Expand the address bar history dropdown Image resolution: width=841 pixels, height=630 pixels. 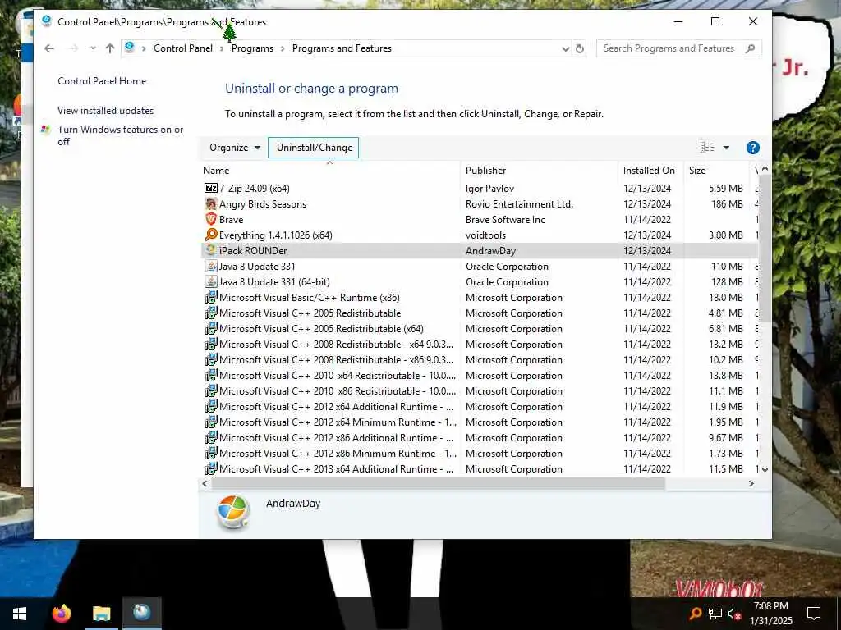565,48
